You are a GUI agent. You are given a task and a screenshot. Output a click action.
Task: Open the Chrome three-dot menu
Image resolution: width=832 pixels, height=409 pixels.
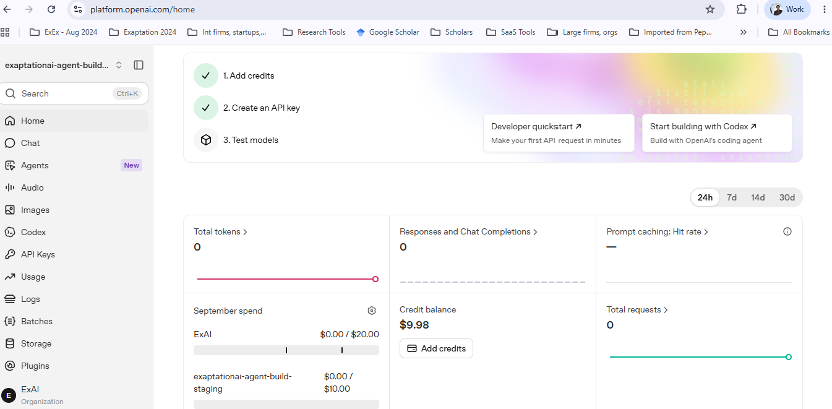(824, 9)
